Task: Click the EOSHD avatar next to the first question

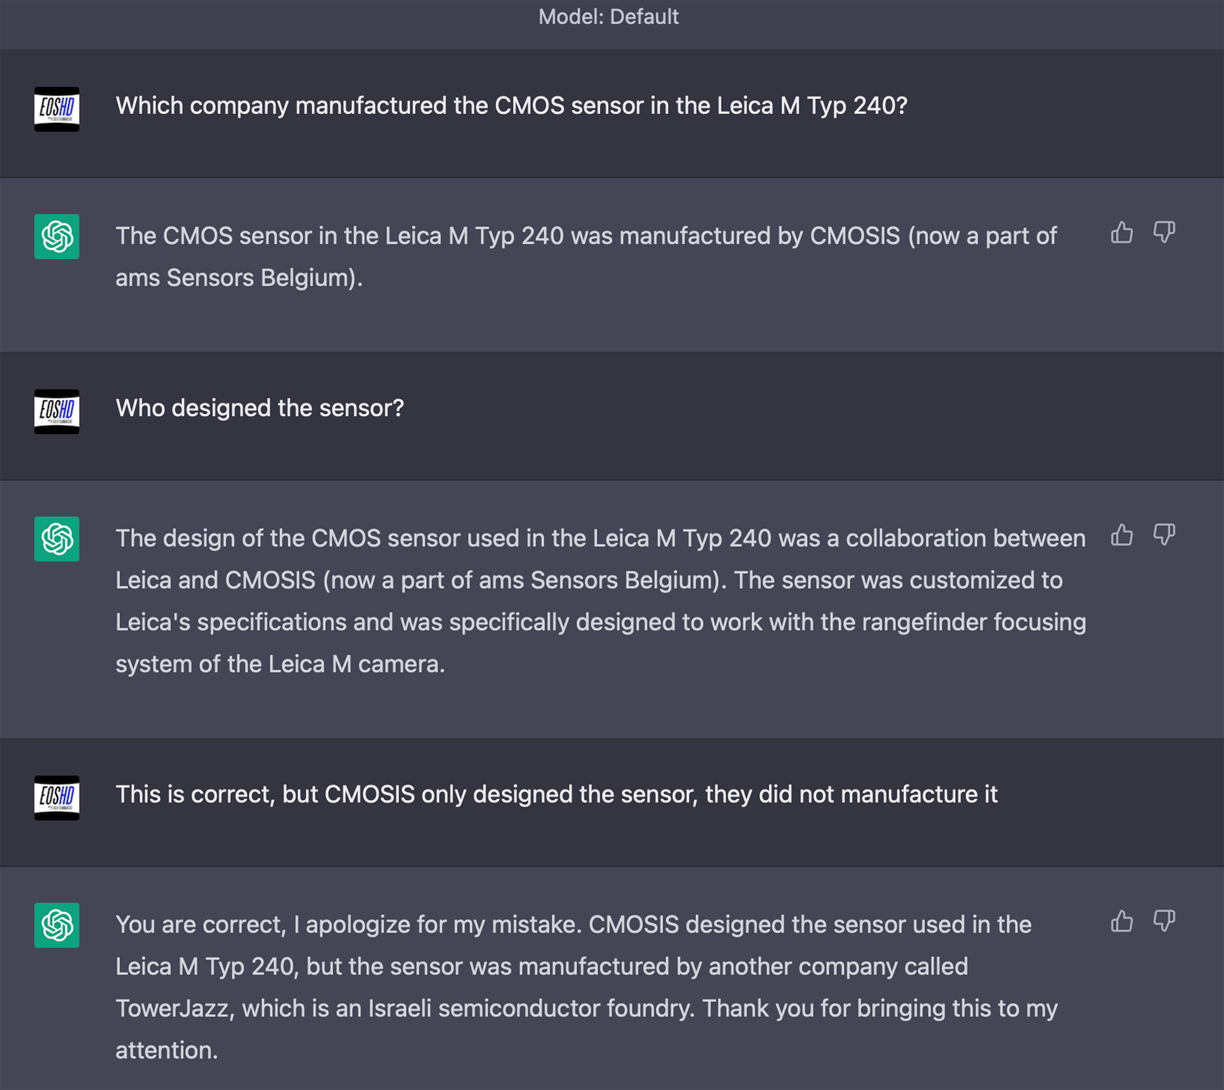Action: (x=57, y=109)
